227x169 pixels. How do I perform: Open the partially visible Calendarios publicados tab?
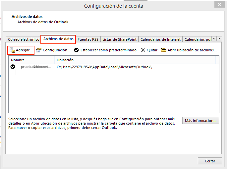pyautogui.click(x=198, y=39)
